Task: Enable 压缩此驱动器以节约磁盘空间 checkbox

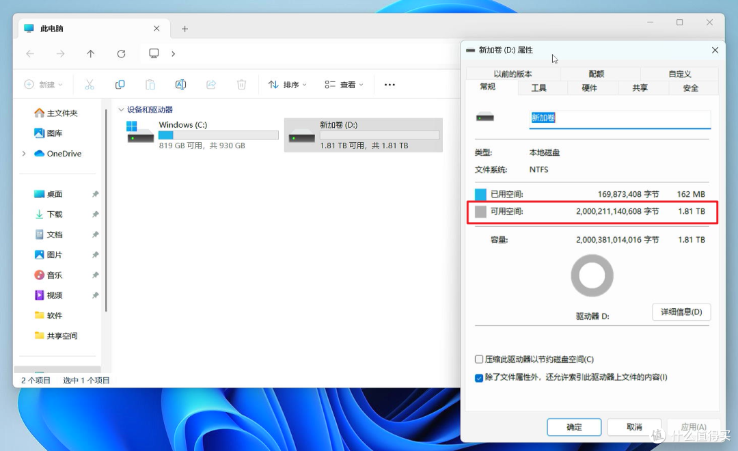Action: click(478, 359)
